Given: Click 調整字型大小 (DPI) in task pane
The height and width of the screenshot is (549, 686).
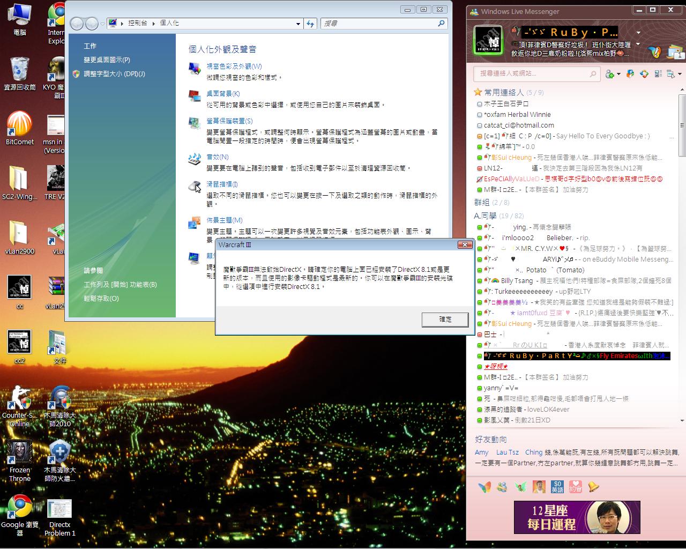Looking at the screenshot, I should click(114, 74).
